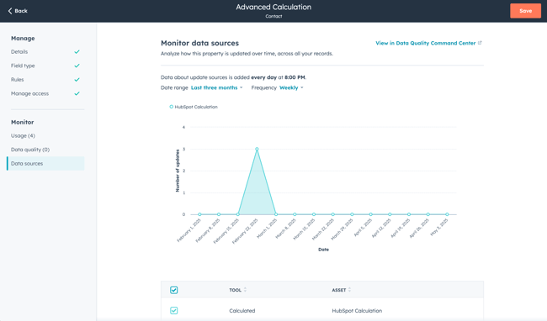Click the external link icon beside Command Center
The height and width of the screenshot is (321, 547).
480,43
